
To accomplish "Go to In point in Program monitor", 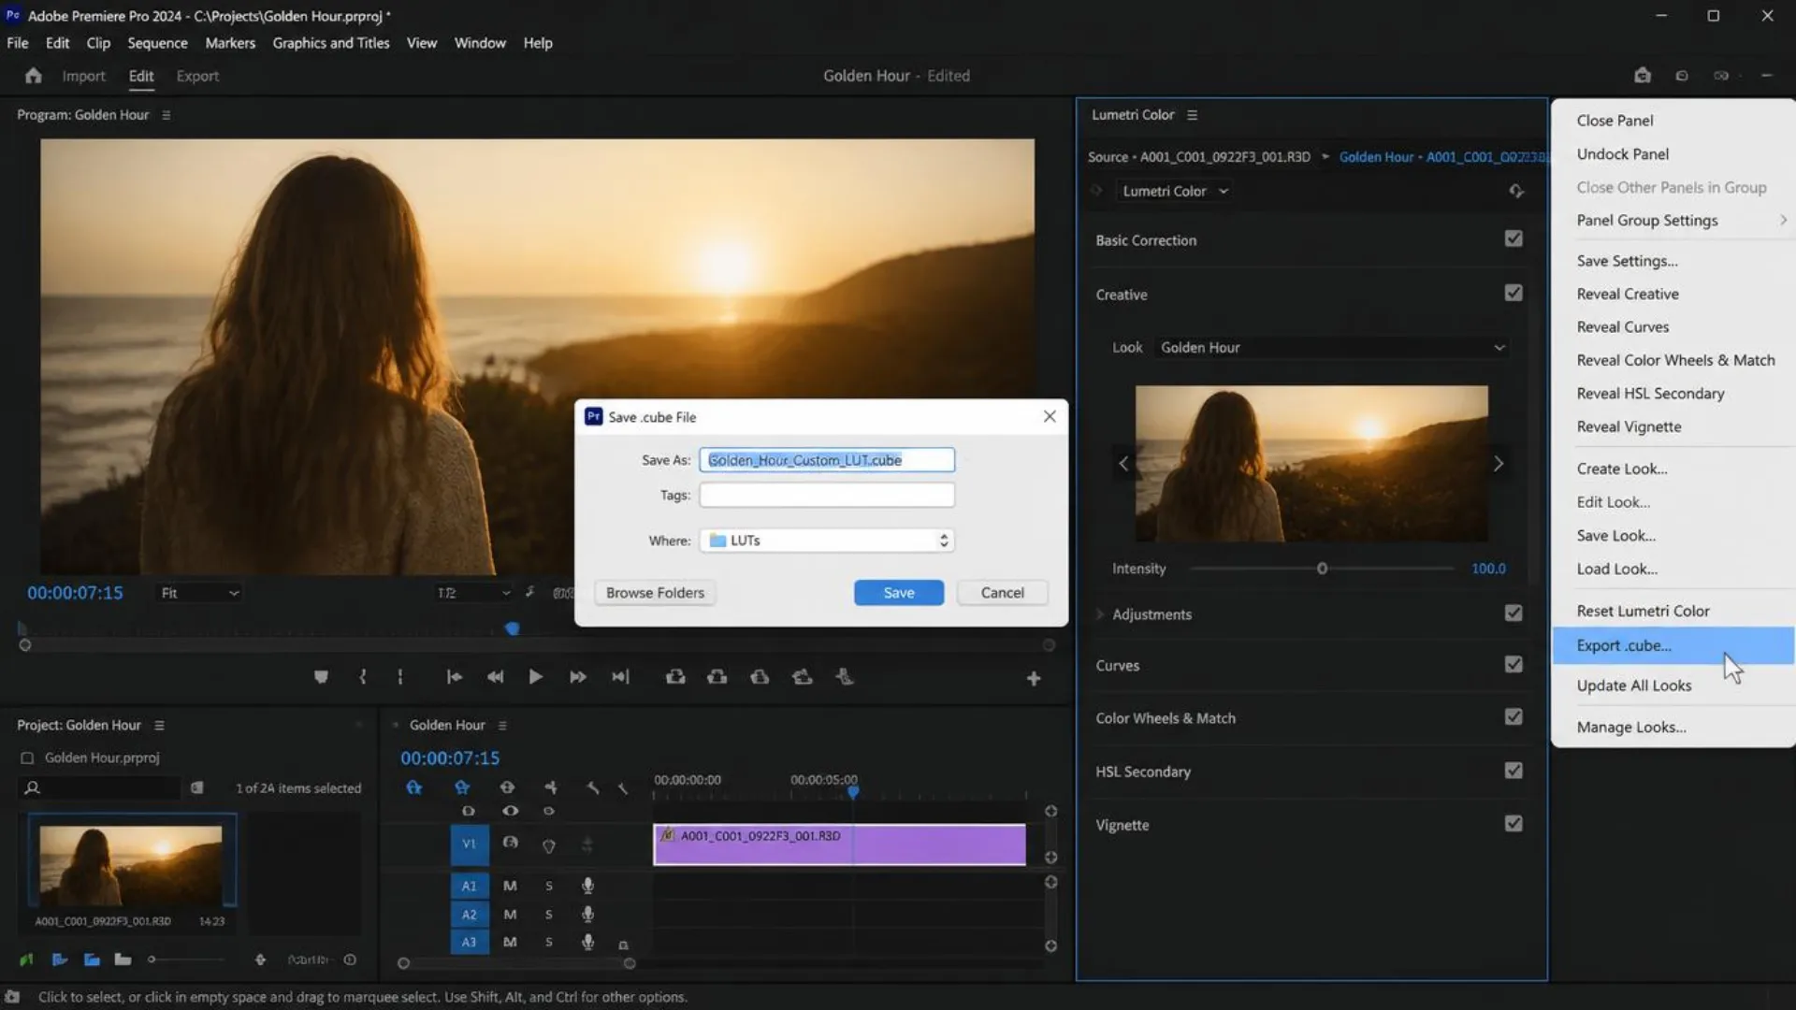I will tap(454, 677).
